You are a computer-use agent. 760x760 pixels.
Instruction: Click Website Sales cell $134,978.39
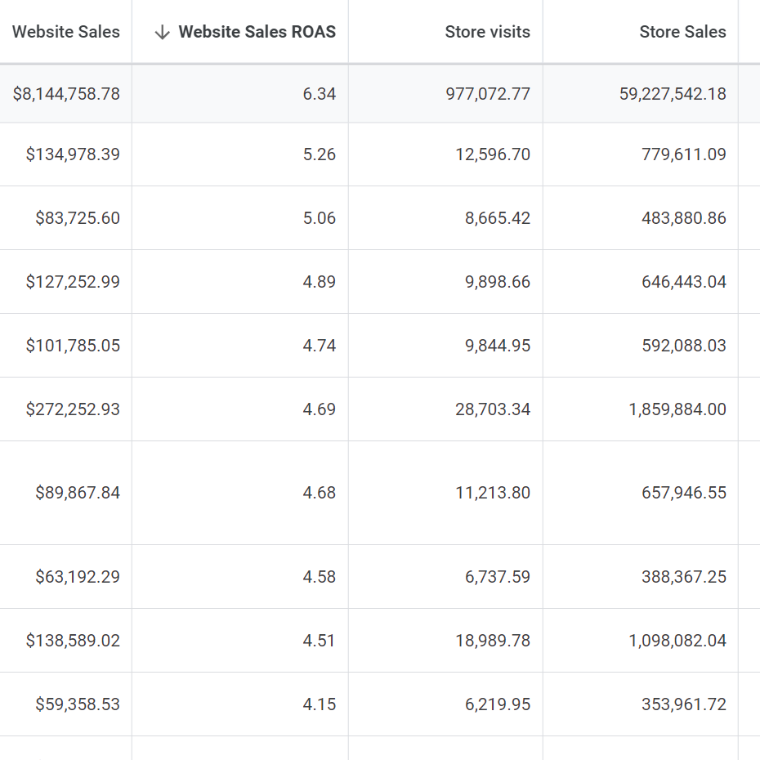pyautogui.click(x=73, y=154)
